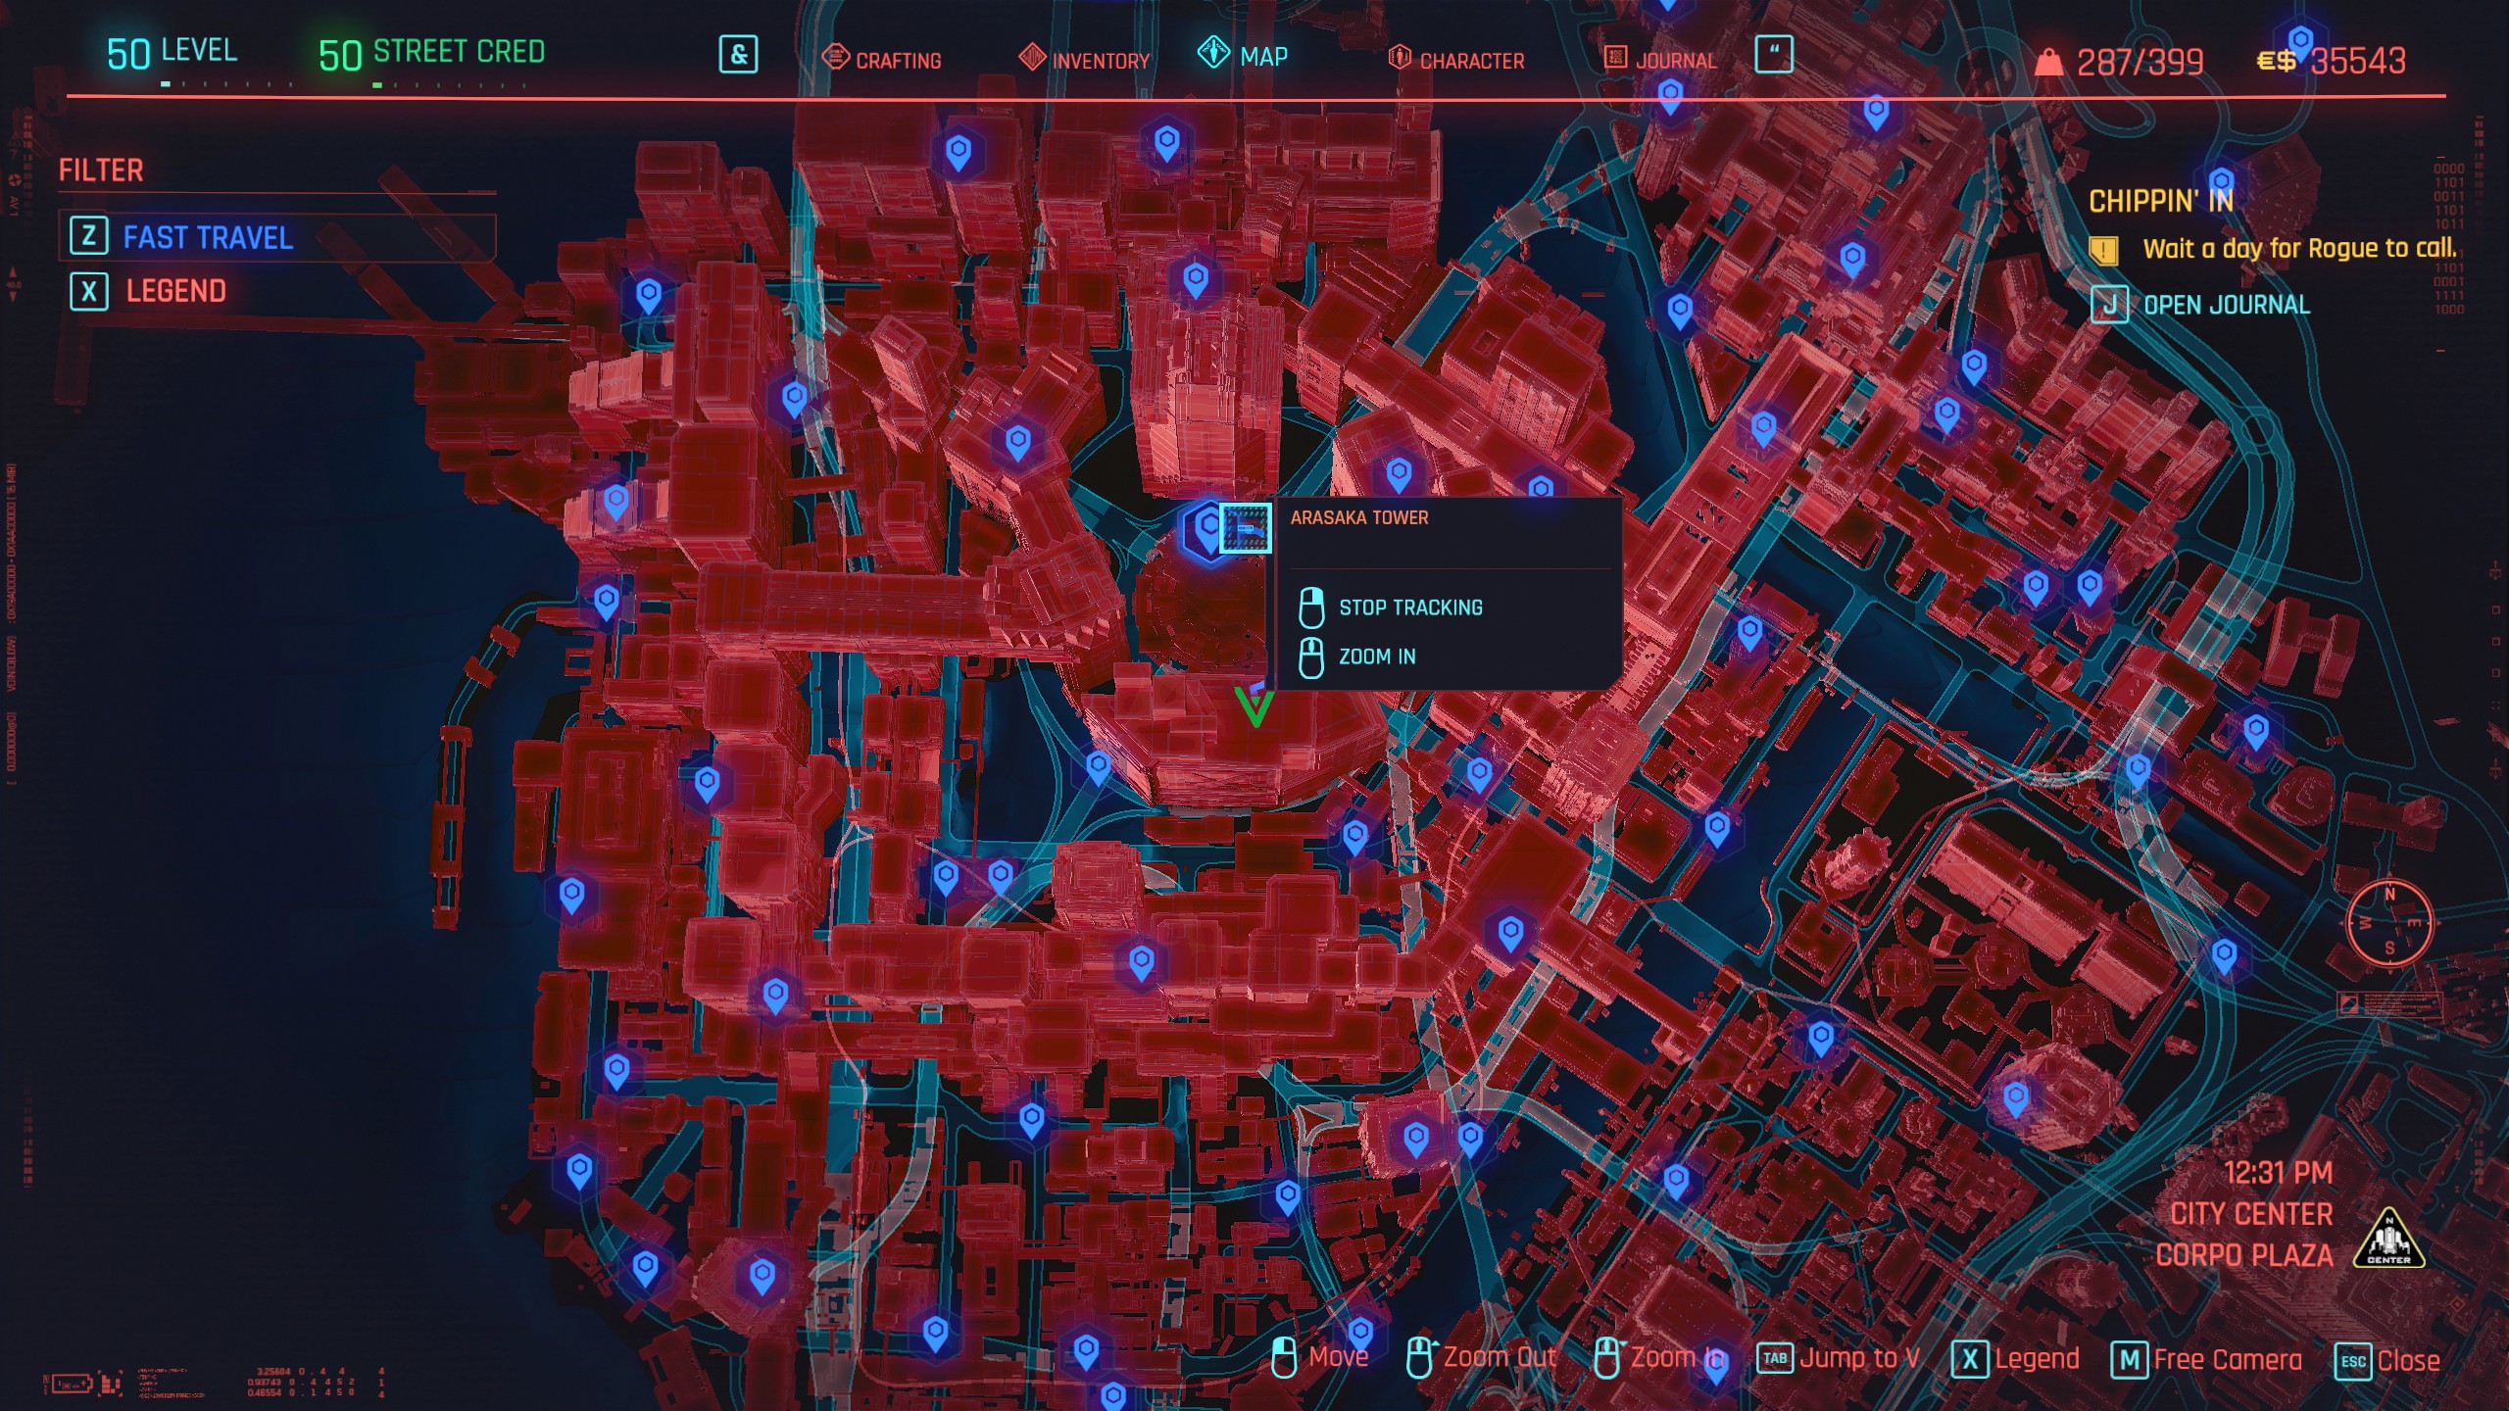Screen dimensions: 2509x1411
Task: Click the Free Camera control
Action: [x=2207, y=1359]
